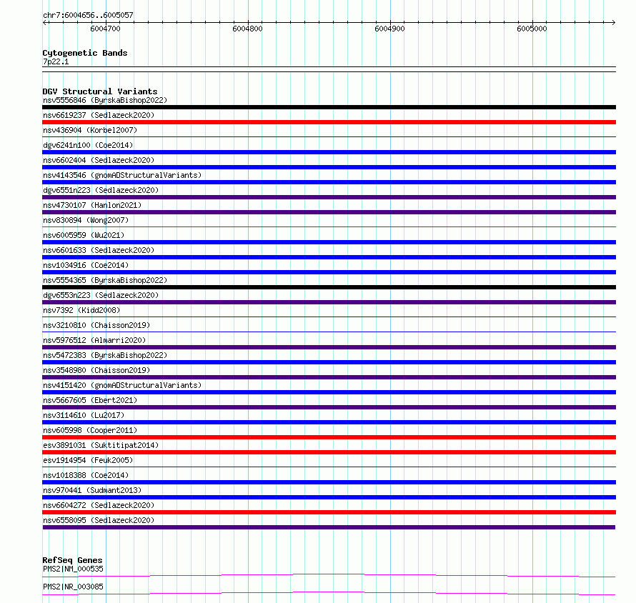Click the magenta gene line under PMS2|NM_000535

pyautogui.click(x=329, y=574)
